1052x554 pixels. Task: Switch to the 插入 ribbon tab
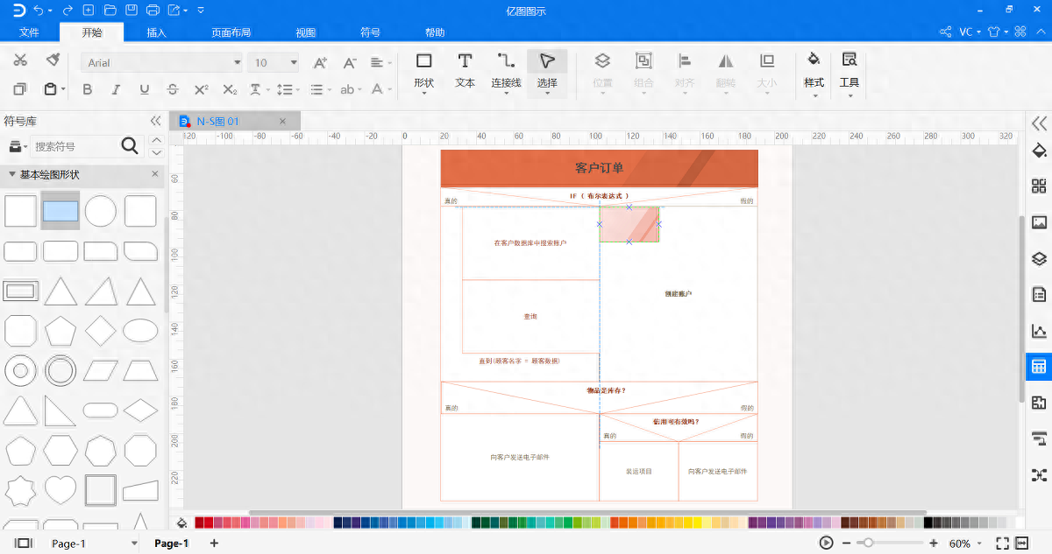click(x=156, y=32)
